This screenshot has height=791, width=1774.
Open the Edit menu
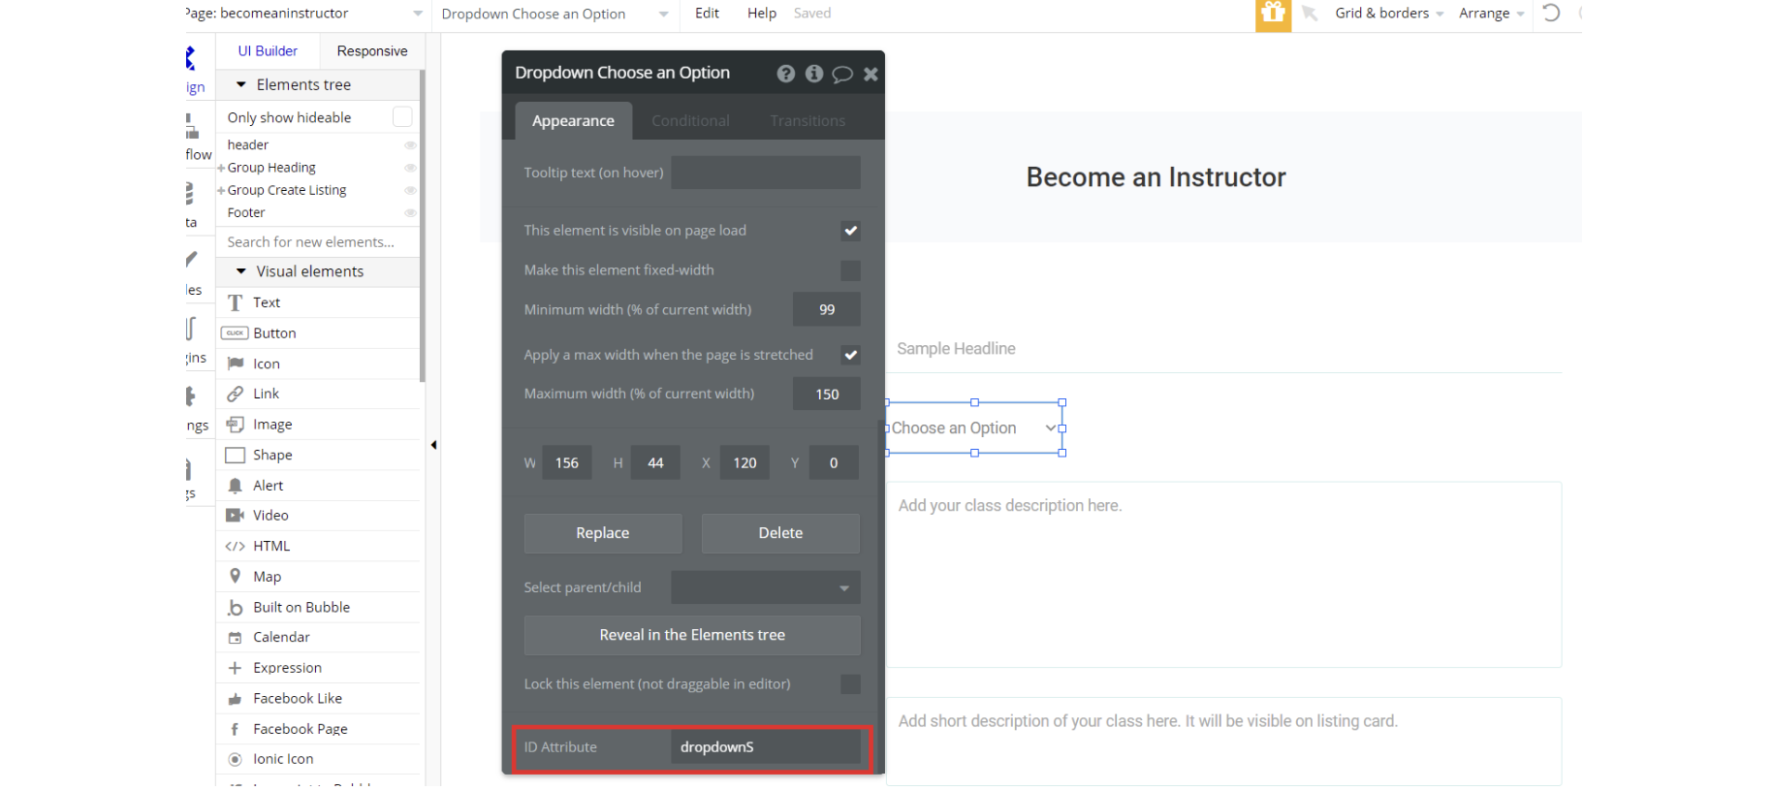pyautogui.click(x=707, y=14)
